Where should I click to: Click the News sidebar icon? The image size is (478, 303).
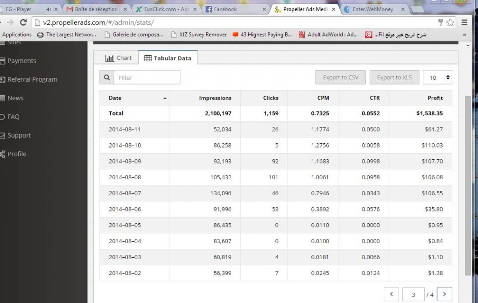tap(3, 98)
